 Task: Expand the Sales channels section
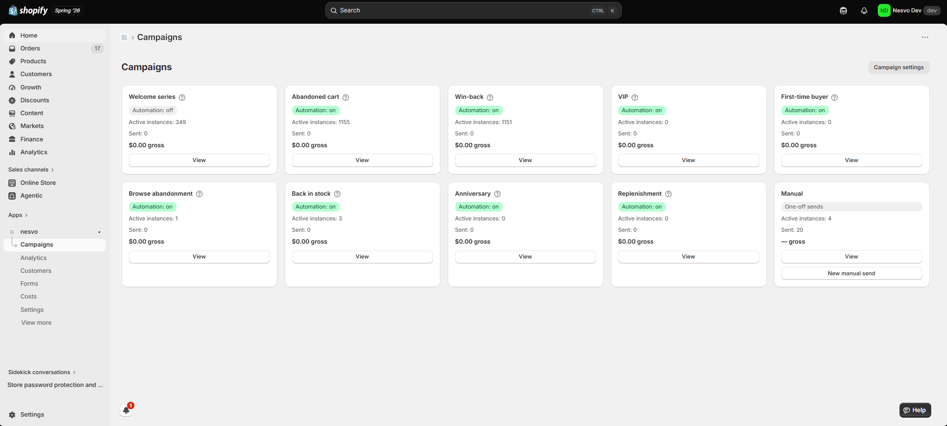pos(31,170)
